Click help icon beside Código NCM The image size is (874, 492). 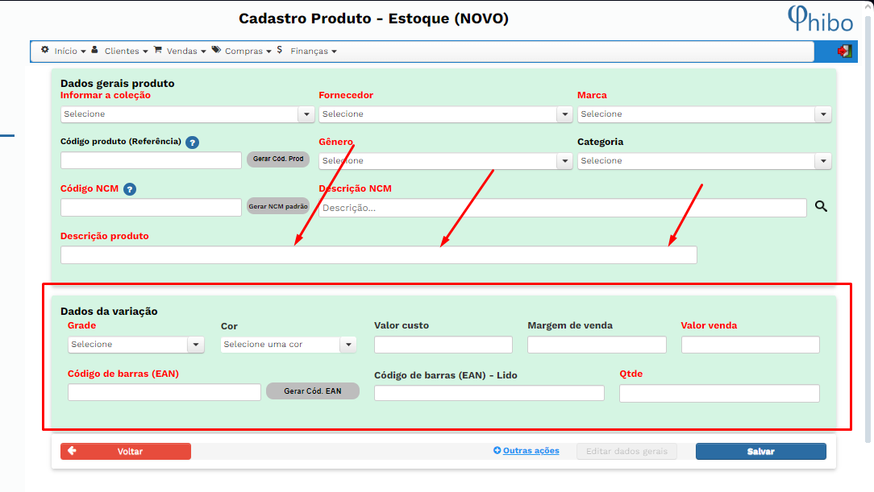click(129, 189)
